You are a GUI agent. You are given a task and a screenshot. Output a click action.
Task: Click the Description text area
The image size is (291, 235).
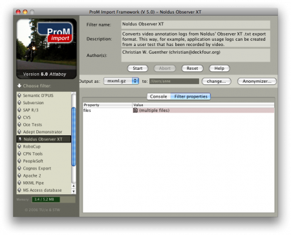tap(195, 39)
